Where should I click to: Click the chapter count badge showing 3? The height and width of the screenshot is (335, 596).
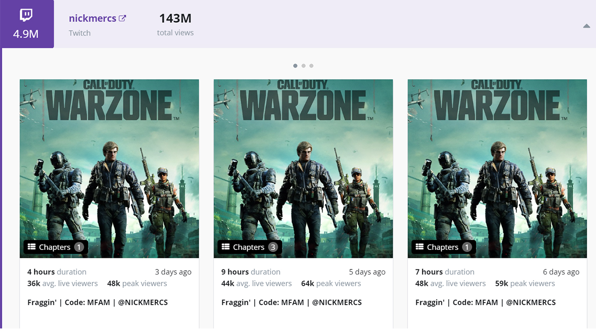273,247
